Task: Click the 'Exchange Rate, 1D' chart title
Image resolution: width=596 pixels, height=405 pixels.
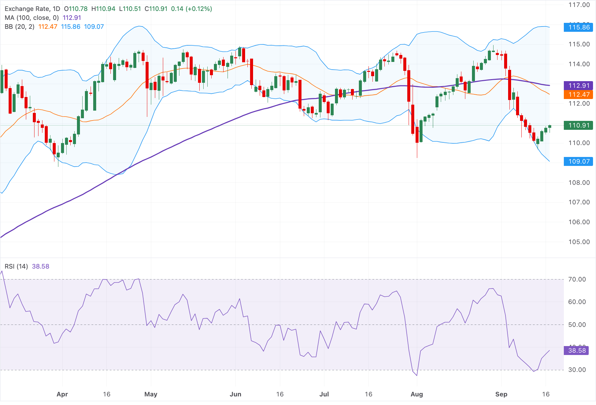Action: [33, 9]
